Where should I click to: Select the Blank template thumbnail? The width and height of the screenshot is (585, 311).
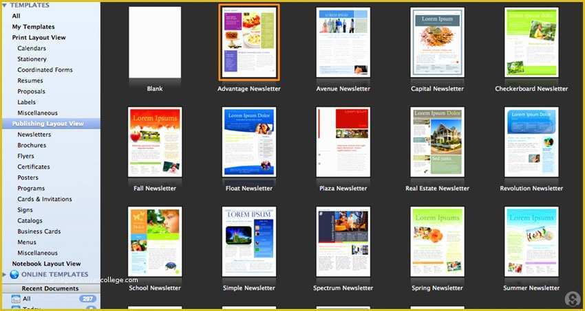(x=155, y=43)
